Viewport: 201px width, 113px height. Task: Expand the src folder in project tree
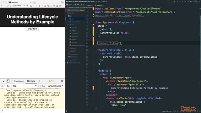click(68, 16)
